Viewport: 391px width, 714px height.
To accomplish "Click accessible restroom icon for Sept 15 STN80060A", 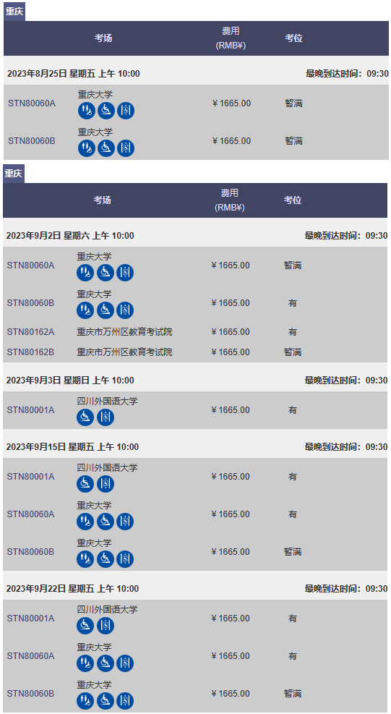I will pyautogui.click(x=85, y=522).
